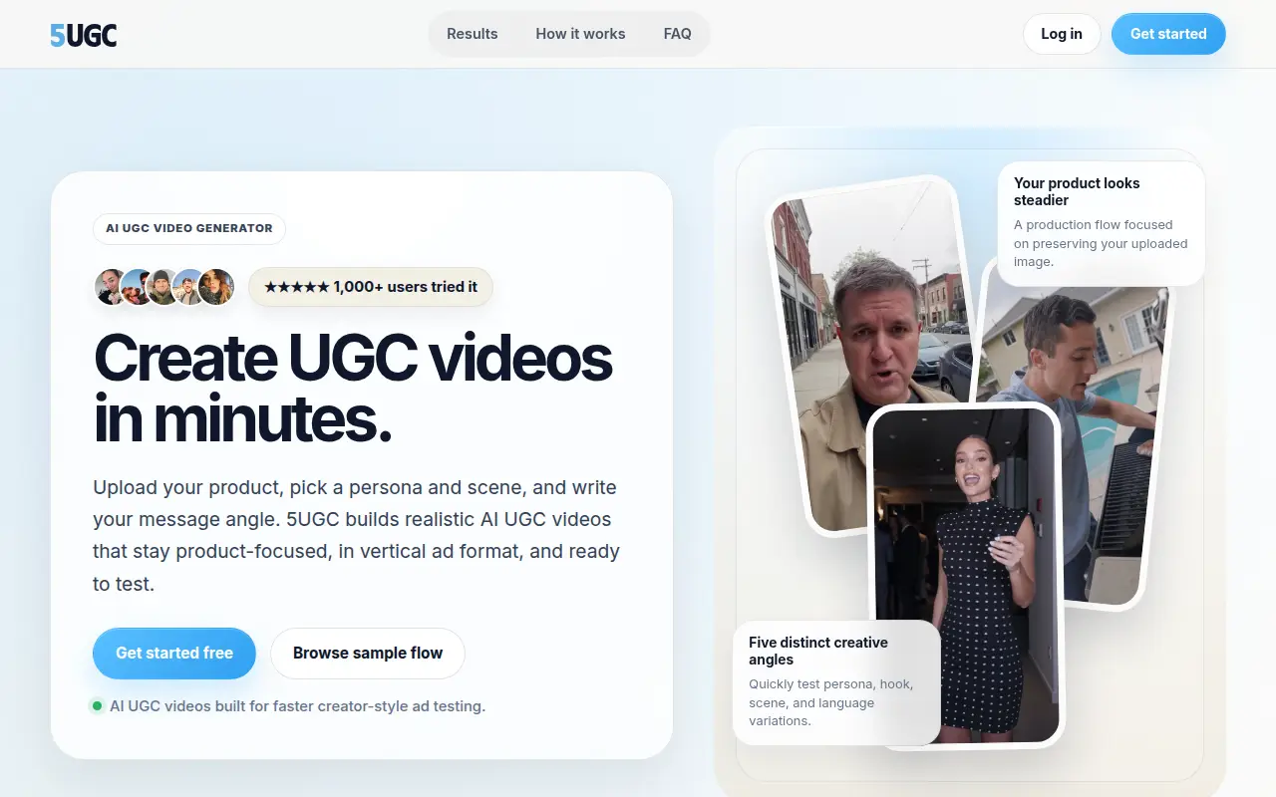
Task: Click the Log in button
Action: point(1062,34)
